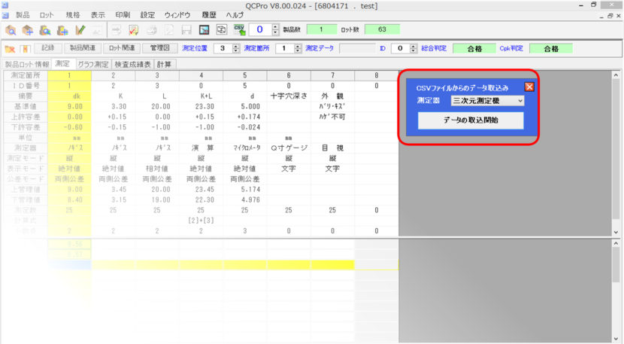Click the CSV import toolbar icon
This screenshot has height=344, width=624.
click(x=240, y=30)
